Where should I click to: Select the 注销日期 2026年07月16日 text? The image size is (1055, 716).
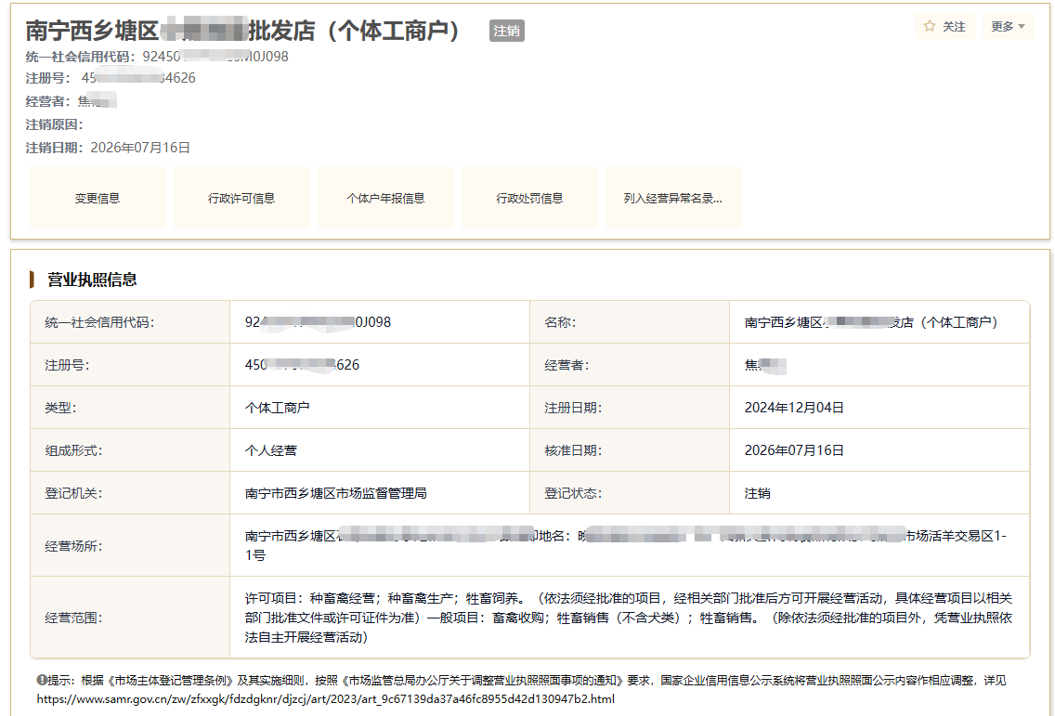click(x=108, y=148)
